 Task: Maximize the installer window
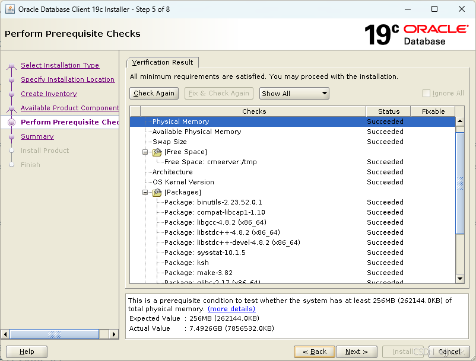pyautogui.click(x=434, y=9)
